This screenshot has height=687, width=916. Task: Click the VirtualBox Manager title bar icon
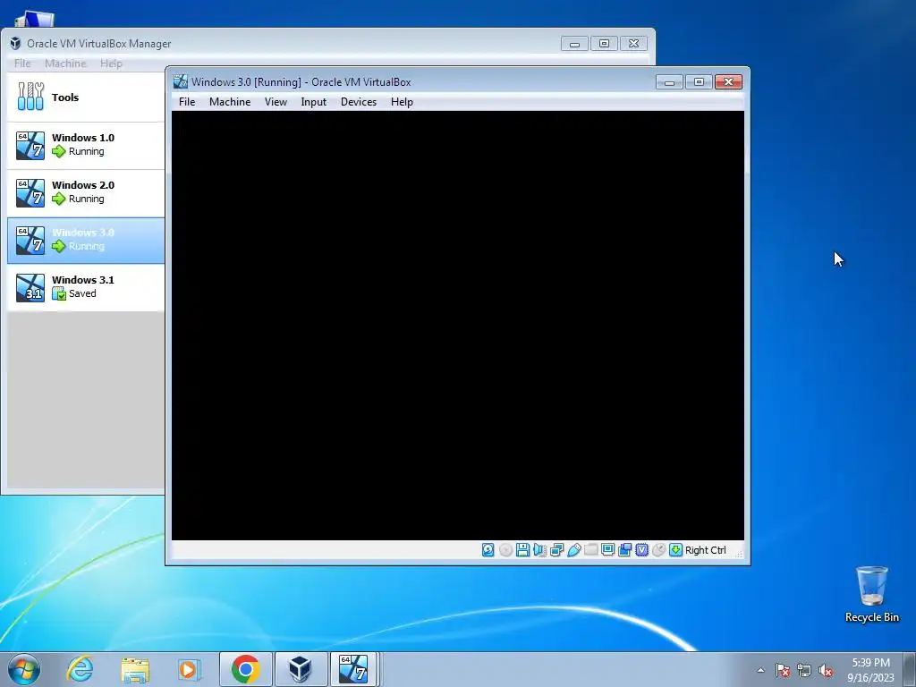(16, 44)
